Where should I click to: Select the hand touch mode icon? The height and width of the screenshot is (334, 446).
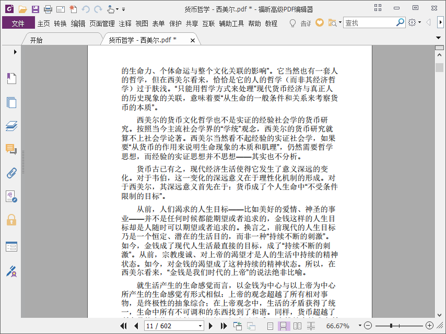110,9
